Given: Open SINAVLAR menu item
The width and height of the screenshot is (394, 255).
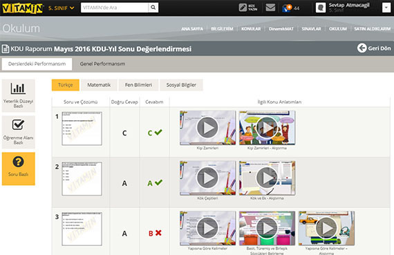Looking at the screenshot, I should point(311,29).
